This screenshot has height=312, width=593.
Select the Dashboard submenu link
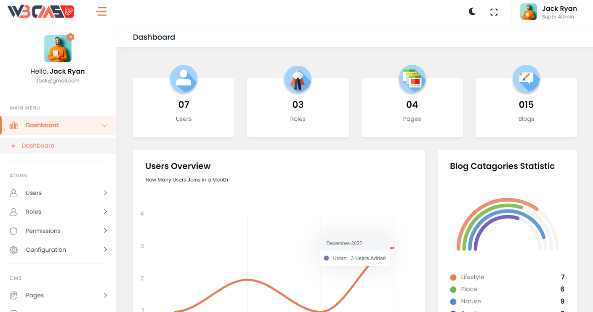tap(38, 146)
